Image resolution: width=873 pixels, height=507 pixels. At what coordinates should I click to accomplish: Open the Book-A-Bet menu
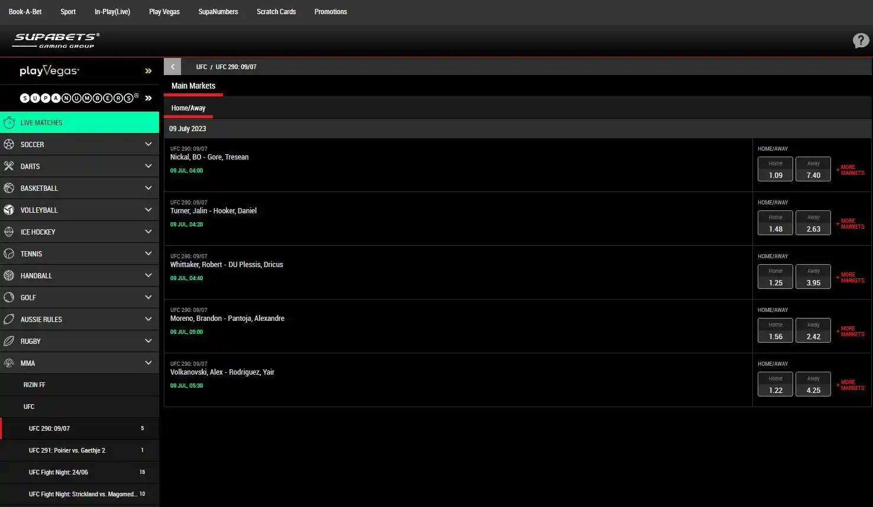25,12
